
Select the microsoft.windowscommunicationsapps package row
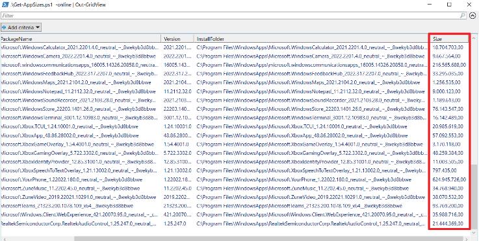[235, 65]
